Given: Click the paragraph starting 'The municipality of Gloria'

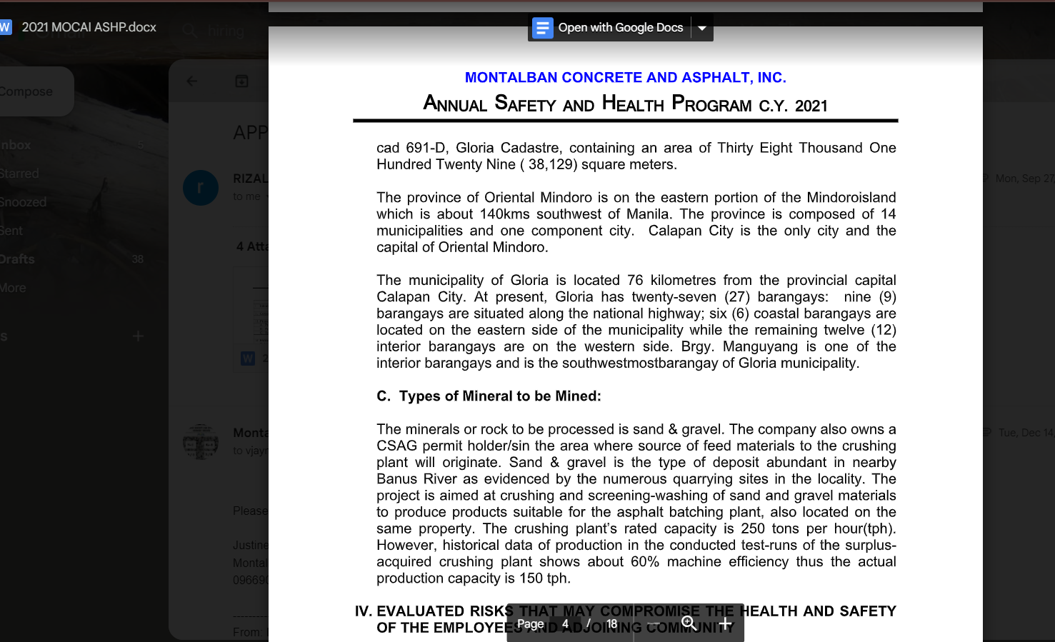Looking at the screenshot, I should 636,321.
